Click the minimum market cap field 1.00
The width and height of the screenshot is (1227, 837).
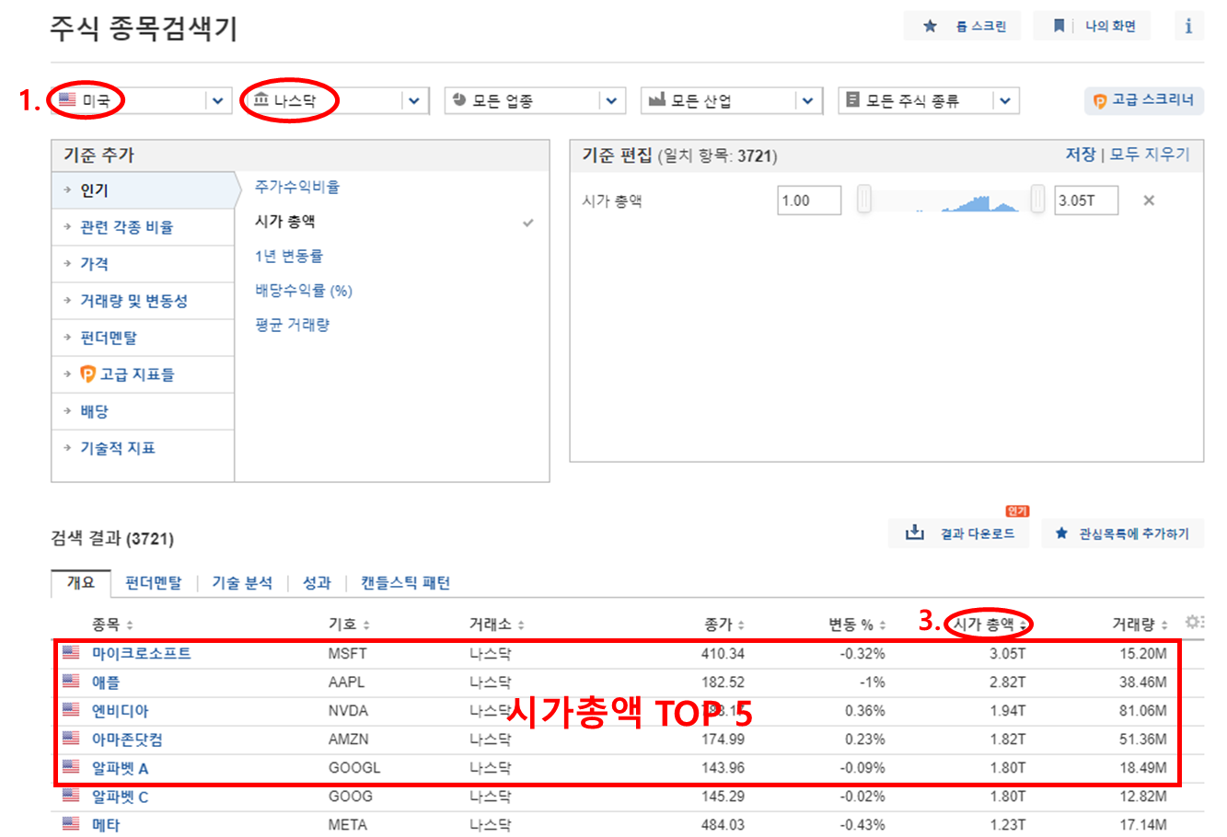809,201
